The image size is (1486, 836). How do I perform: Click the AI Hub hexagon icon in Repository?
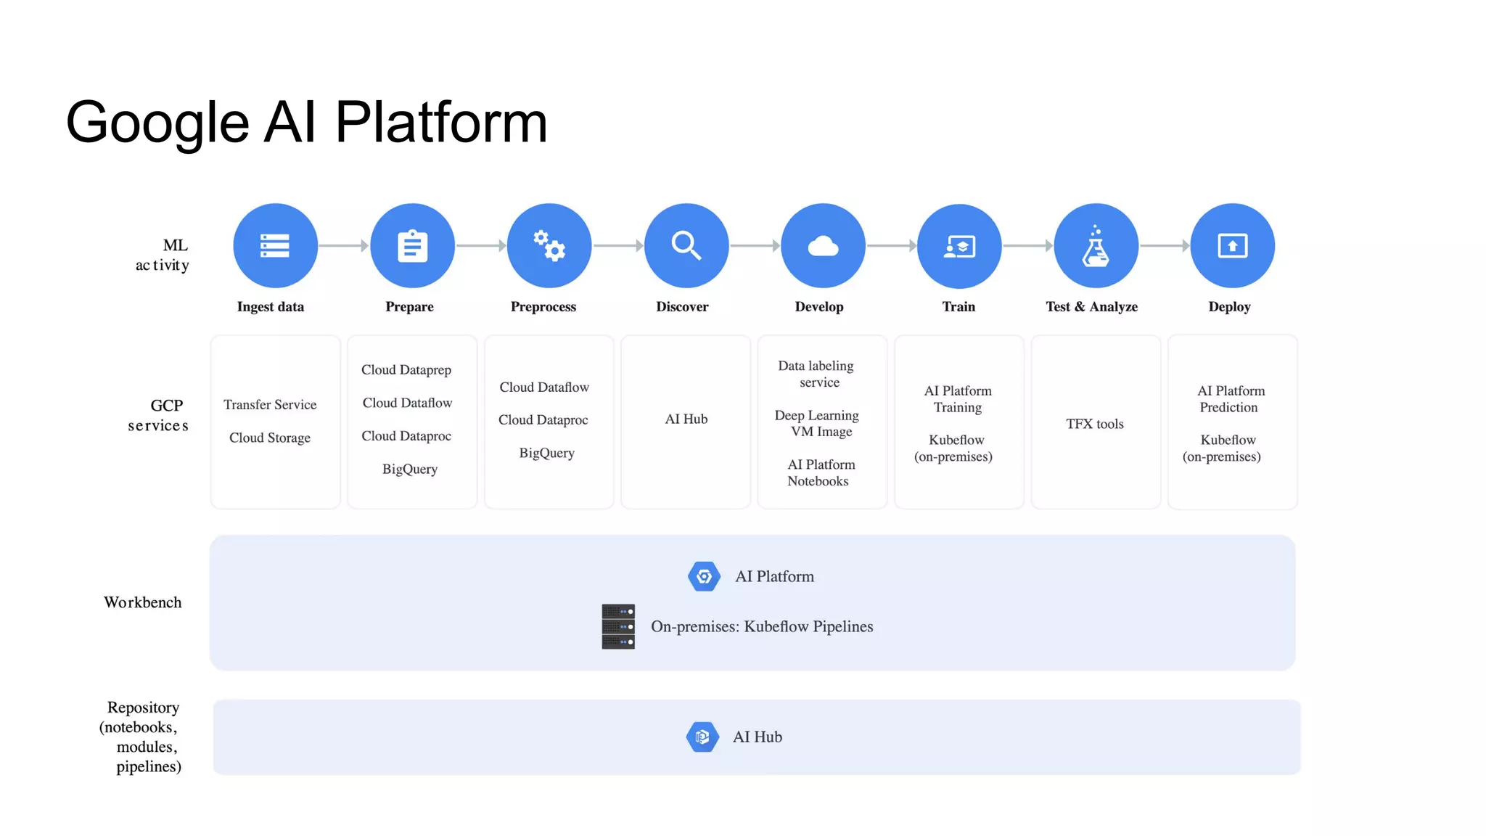[x=702, y=737]
